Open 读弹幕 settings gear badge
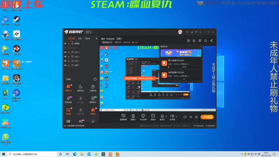This screenshot has height=157, width=279. 71,108
